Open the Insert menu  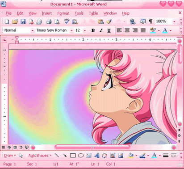pos(47,13)
